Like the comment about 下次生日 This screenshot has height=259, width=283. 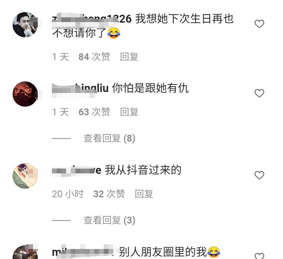coord(259,24)
